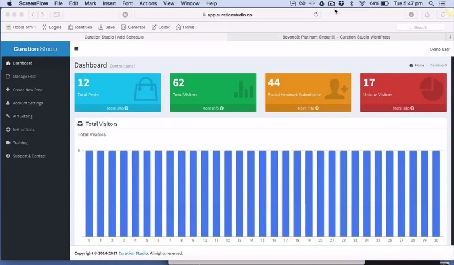Screen dimensions: 454x265
Task: Click the pie chart icon on Unique Visitors
Action: tap(431, 89)
